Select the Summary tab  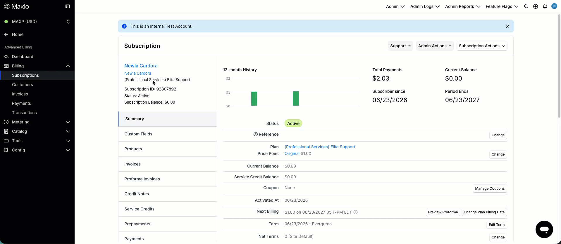coord(168,119)
